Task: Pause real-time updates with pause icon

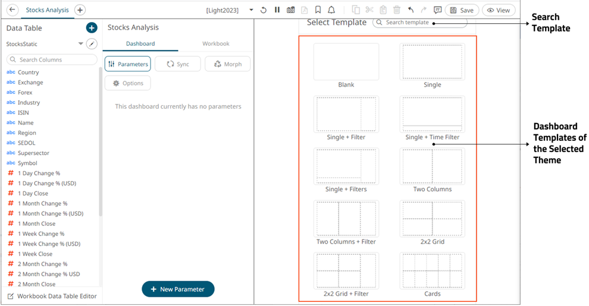Action: tap(277, 10)
